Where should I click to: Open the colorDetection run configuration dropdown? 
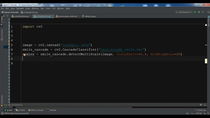point(184,12)
